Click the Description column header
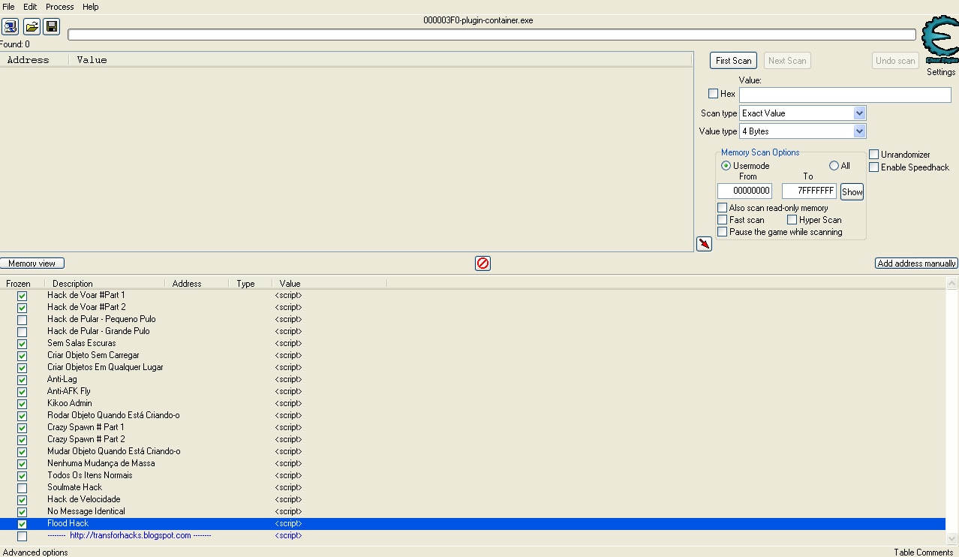This screenshot has width=959, height=557. [x=105, y=284]
